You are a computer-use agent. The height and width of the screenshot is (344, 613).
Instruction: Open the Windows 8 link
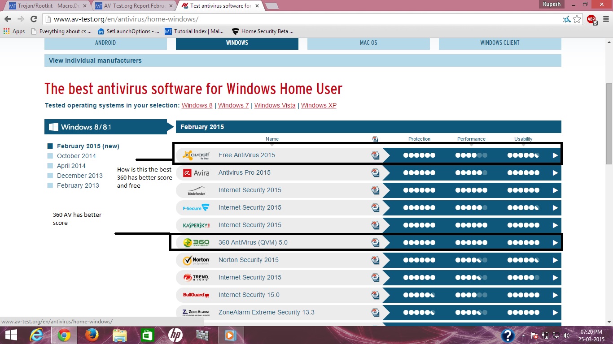click(x=197, y=105)
